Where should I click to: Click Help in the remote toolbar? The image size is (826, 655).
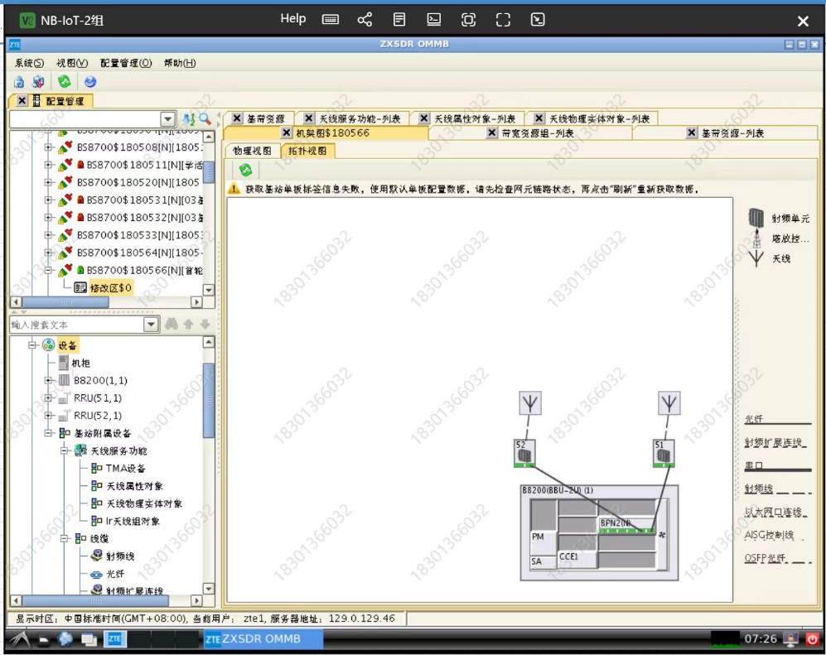[293, 19]
